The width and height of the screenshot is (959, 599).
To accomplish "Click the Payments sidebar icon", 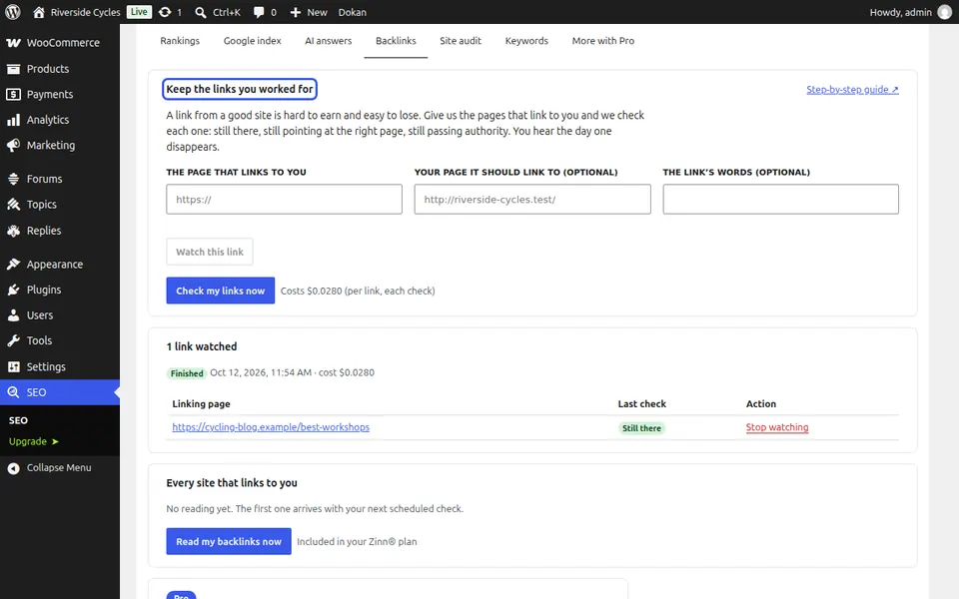I will pyautogui.click(x=13, y=95).
